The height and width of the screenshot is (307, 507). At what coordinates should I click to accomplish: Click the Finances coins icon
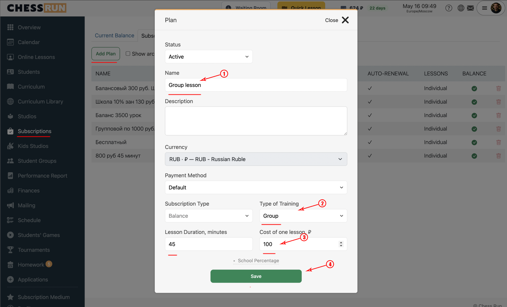tap(10, 191)
